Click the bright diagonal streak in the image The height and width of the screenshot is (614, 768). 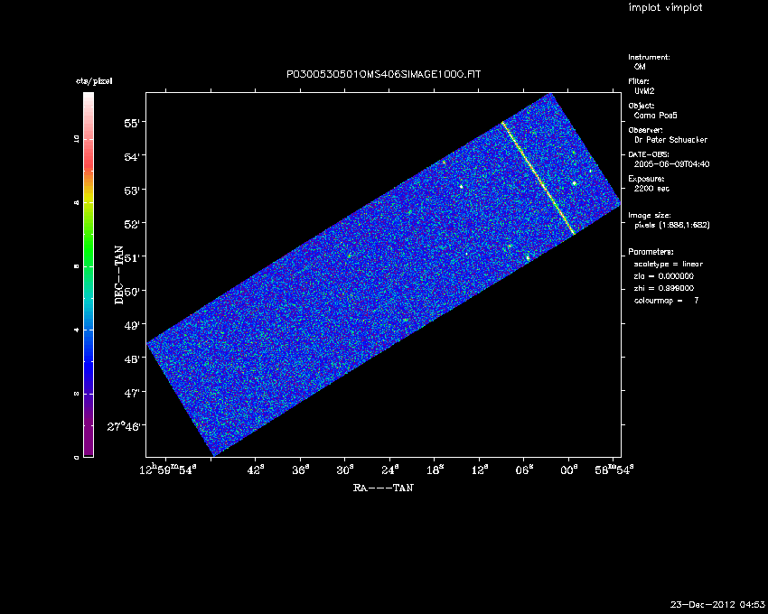coord(539,178)
